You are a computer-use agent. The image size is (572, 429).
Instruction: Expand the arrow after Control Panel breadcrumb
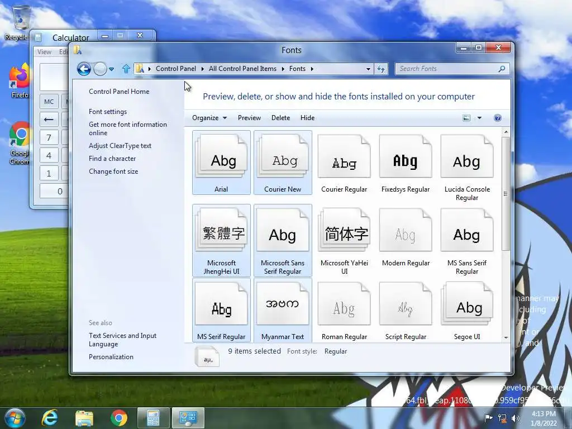click(202, 69)
